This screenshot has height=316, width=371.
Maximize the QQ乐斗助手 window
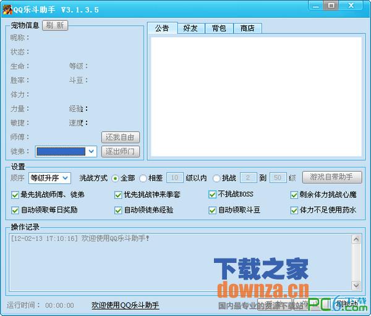pyautogui.click(x=331, y=6)
